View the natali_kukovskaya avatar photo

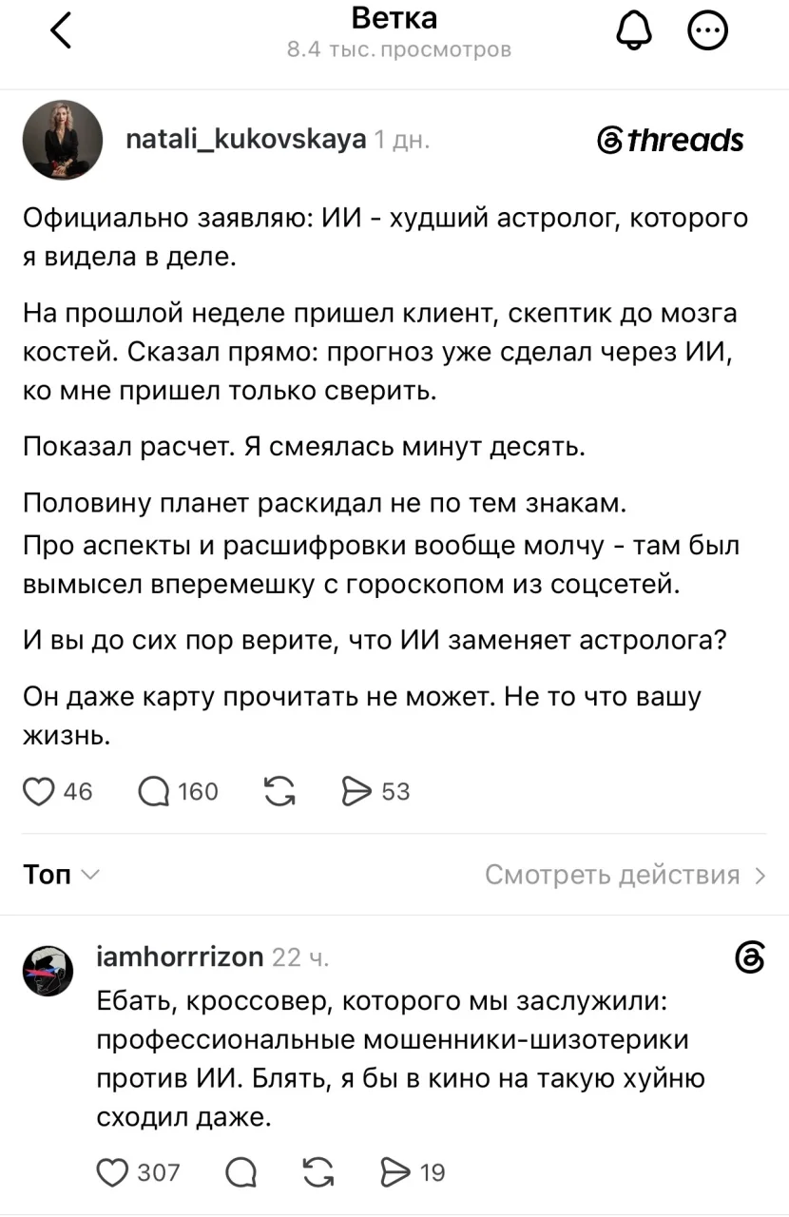62,140
